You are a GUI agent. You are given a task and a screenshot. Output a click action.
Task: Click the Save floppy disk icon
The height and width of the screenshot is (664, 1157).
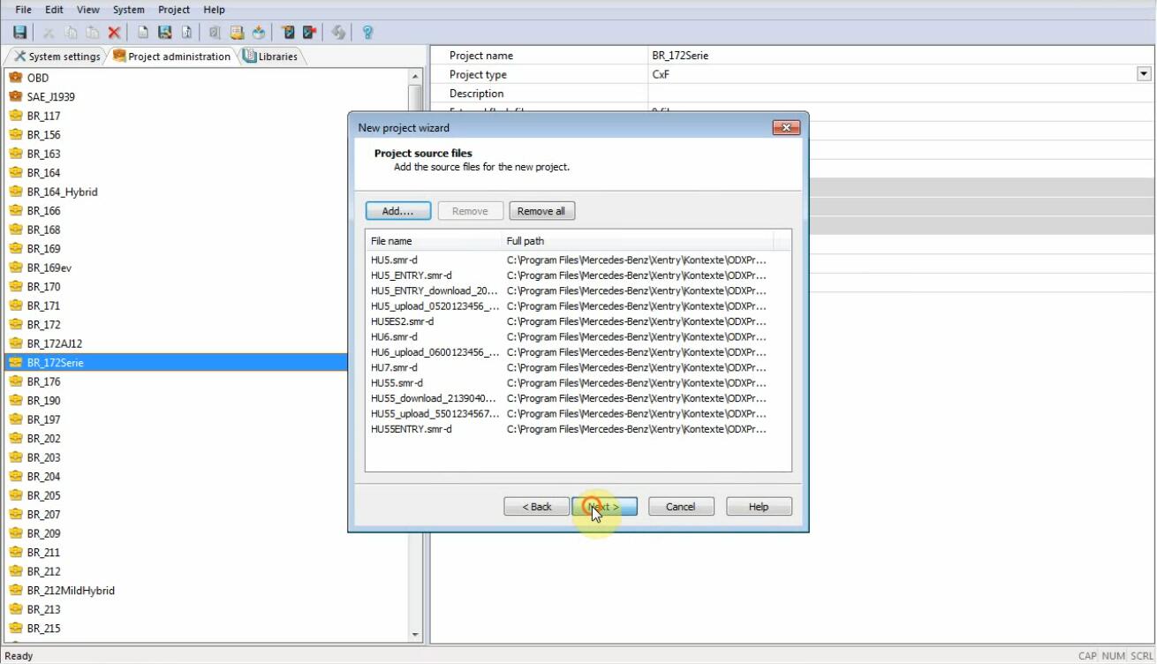click(x=19, y=33)
